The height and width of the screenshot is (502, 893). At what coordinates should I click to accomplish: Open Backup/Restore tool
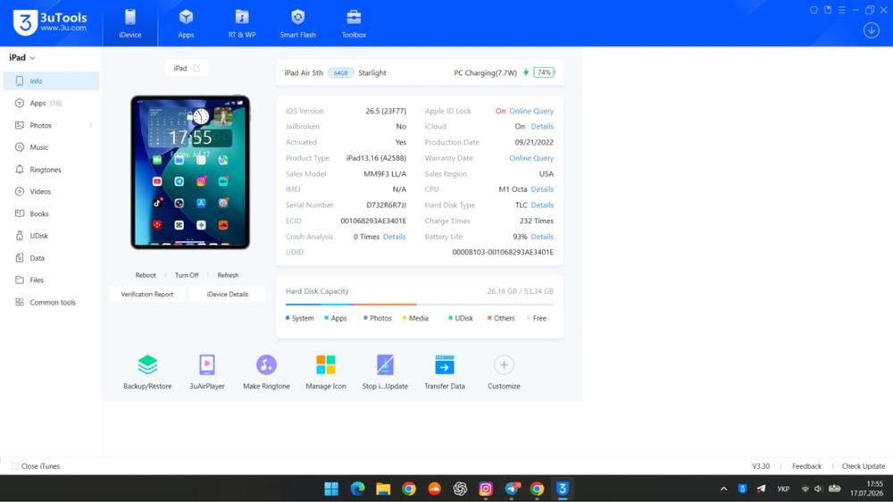point(147,372)
